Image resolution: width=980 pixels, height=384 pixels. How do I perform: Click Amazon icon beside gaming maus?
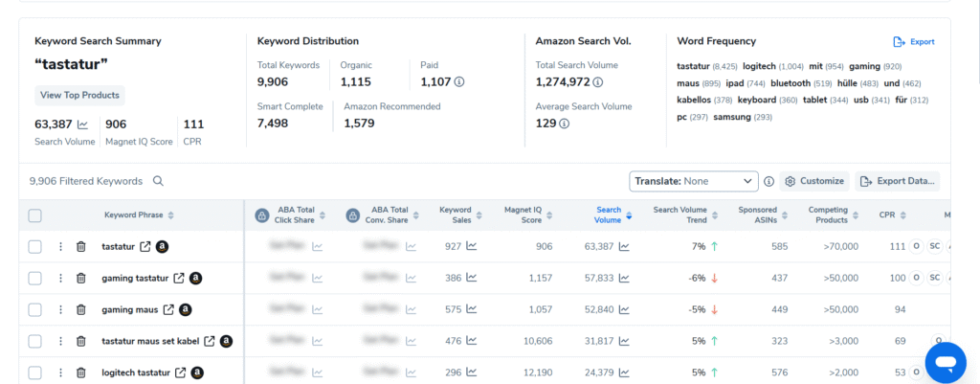pyautogui.click(x=185, y=309)
